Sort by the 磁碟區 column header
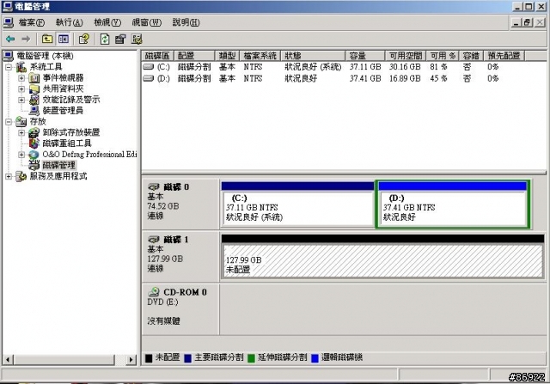 (x=157, y=56)
